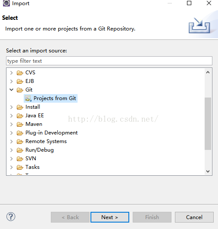The height and width of the screenshot is (229, 218).
Task: Click the Run/Debug folder icon
Action: (x=20, y=150)
